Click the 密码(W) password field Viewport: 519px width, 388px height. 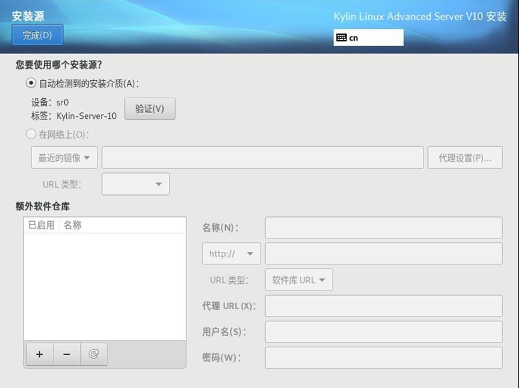click(383, 357)
